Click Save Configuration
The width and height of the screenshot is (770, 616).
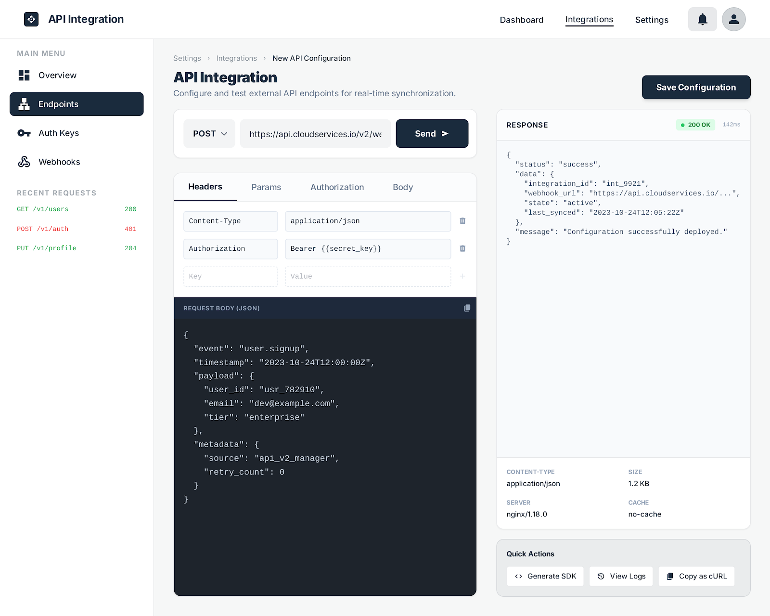pos(696,87)
